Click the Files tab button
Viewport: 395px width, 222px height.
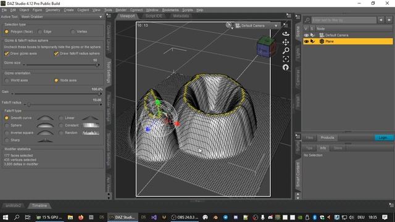tap(309, 138)
